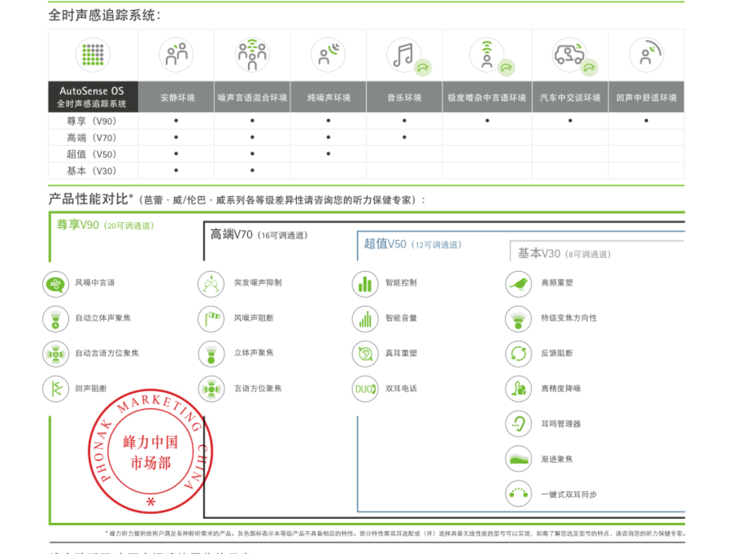Screen dimensions: 744x554
Task: Click the 智能控制 bar chart icon
Action: [365, 284]
